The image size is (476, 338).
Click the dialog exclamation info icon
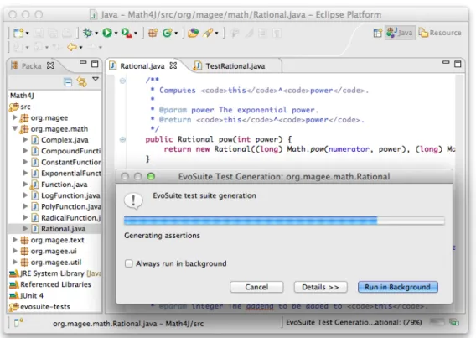(133, 200)
